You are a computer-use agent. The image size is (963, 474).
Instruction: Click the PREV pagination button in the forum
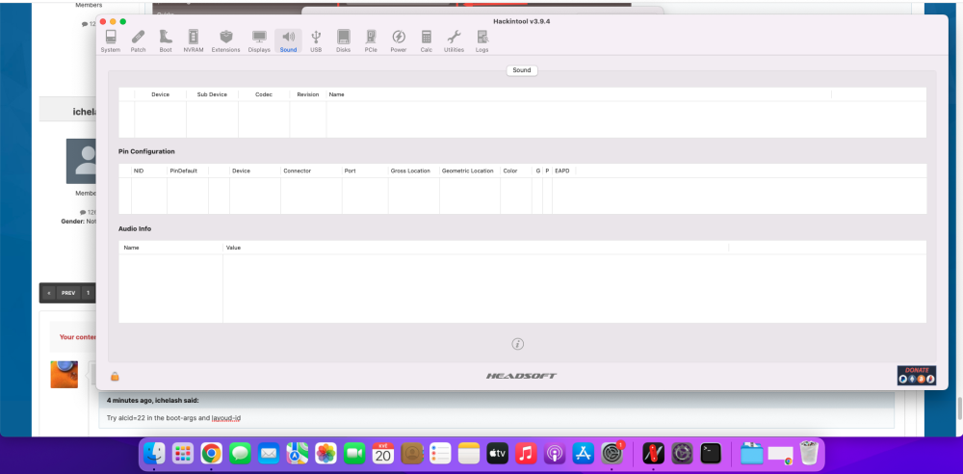[68, 293]
